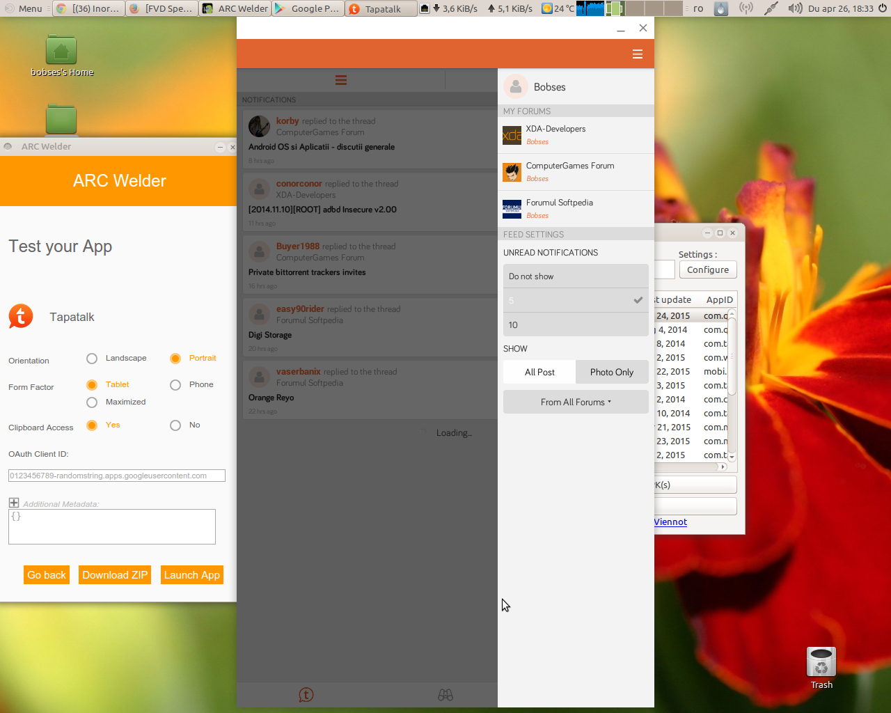This screenshot has height=713, width=891.
Task: Select Tablet form factor
Action: tap(92, 385)
